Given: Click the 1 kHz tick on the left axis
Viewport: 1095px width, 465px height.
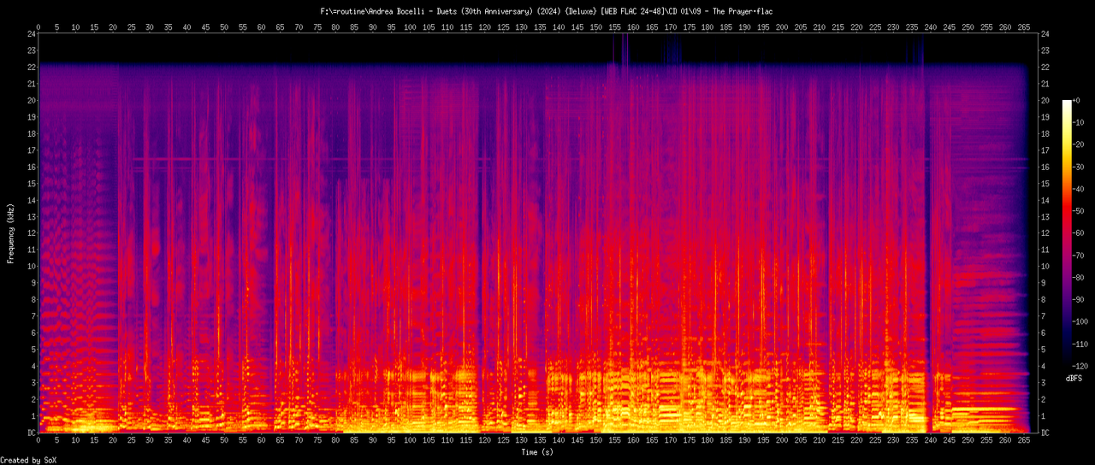Looking at the screenshot, I should [x=33, y=416].
